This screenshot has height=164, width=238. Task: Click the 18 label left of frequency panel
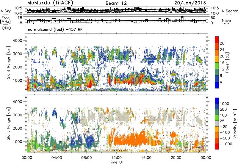coord(20,18)
